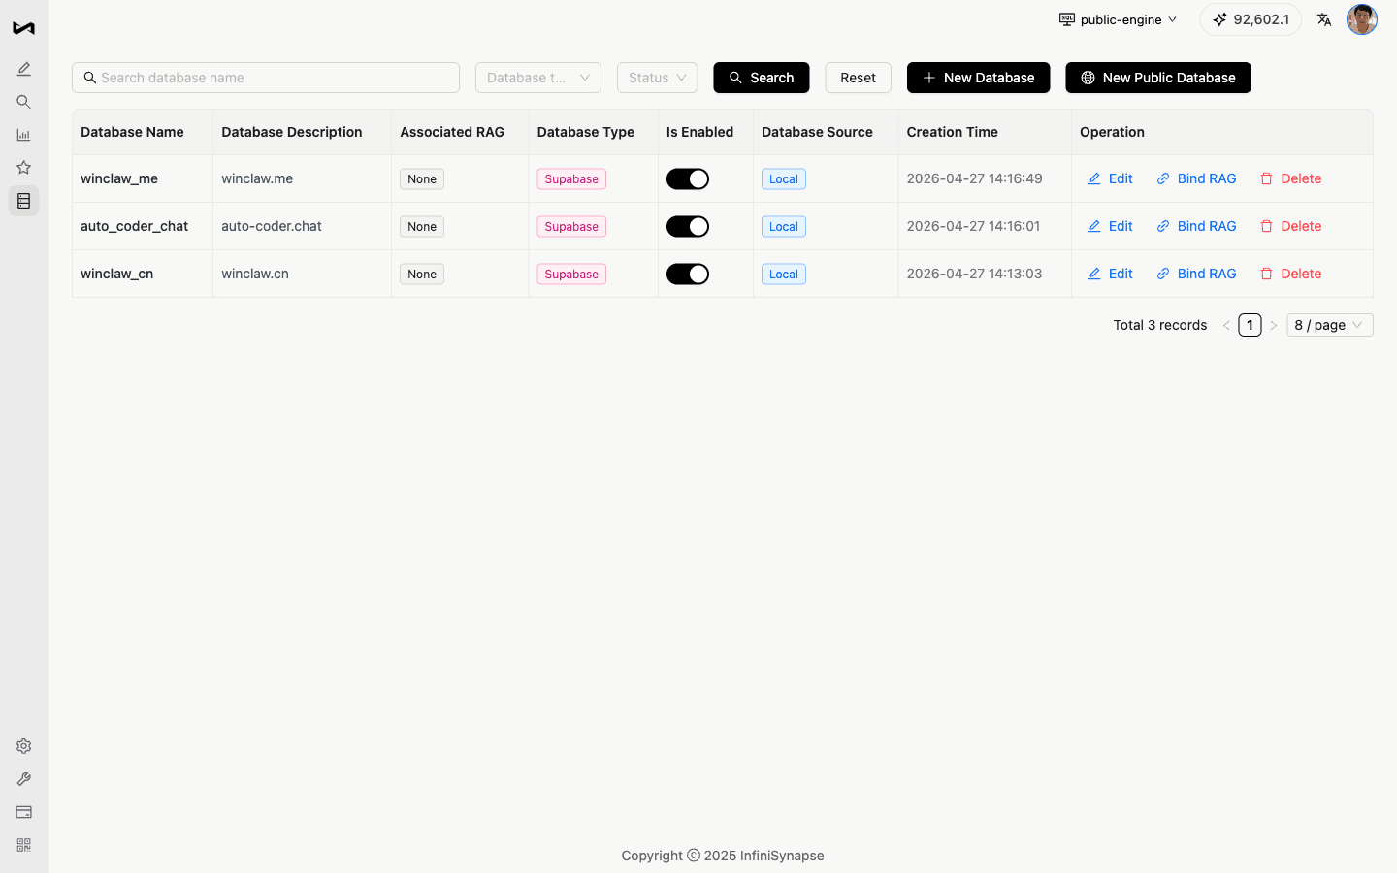Edit the winclaw_me database
The image size is (1397, 873).
tap(1110, 178)
